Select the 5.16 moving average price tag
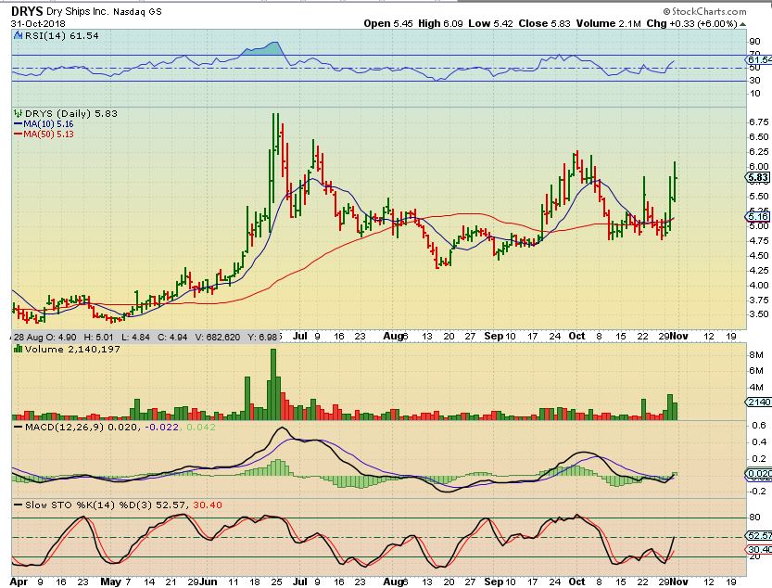772x588 pixels. (757, 217)
